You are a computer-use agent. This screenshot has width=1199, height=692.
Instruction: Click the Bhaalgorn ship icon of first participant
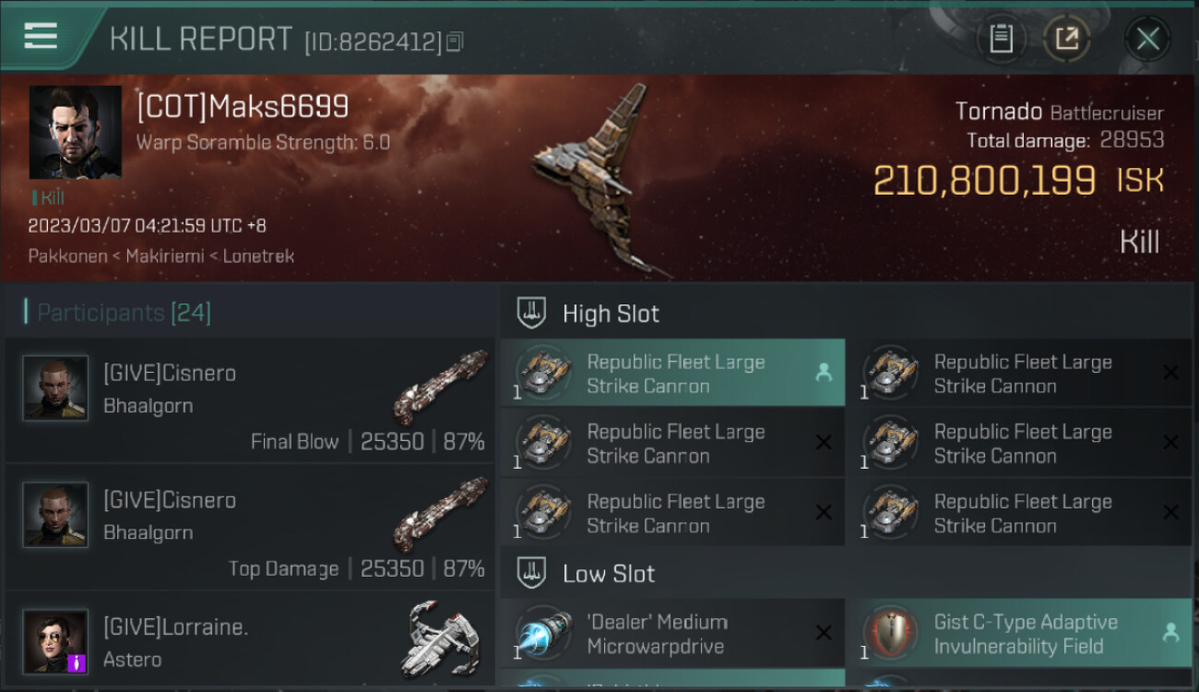(x=441, y=387)
